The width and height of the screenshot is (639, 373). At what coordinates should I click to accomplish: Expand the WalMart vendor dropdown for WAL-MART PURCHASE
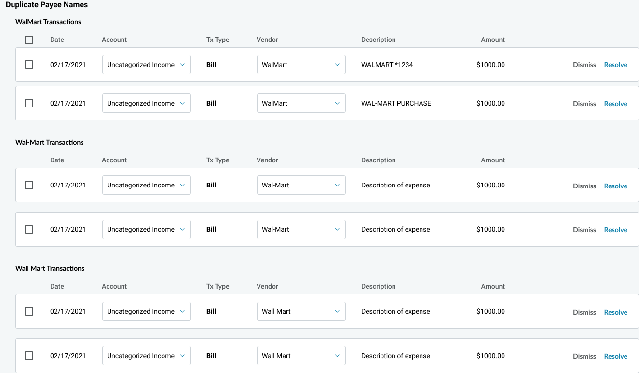[301, 103]
